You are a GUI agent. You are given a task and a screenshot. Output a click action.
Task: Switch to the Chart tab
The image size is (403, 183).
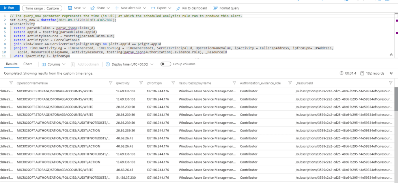click(x=28, y=64)
